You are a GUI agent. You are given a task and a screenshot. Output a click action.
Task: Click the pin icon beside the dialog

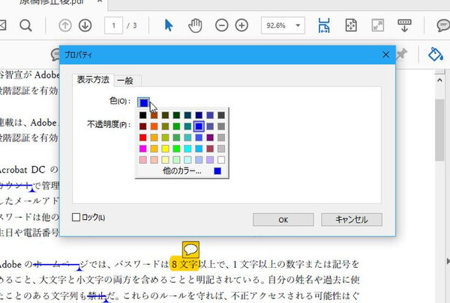point(402,54)
